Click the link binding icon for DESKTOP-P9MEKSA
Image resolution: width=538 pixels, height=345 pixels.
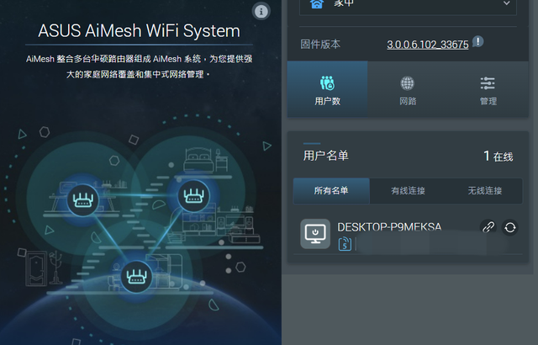(x=488, y=227)
